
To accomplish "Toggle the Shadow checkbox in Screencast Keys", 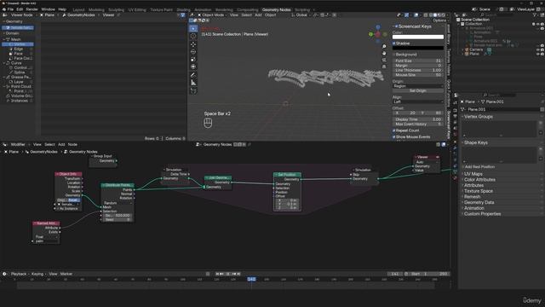I will click(394, 43).
